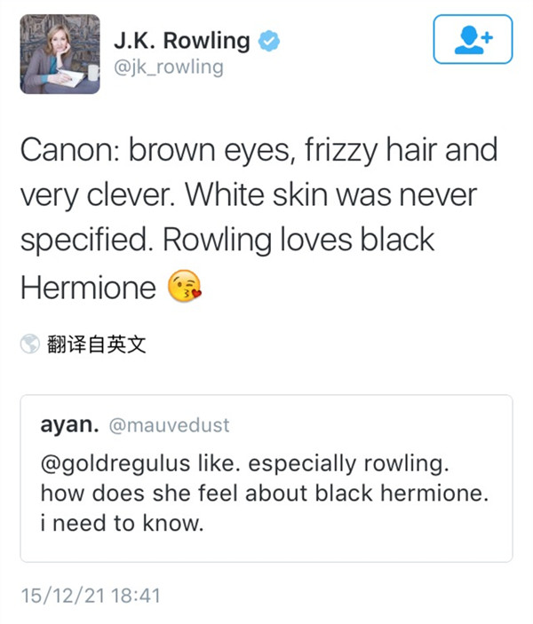This screenshot has width=533, height=624.
Task: Open the @jk_rowling handle
Action: point(168,67)
